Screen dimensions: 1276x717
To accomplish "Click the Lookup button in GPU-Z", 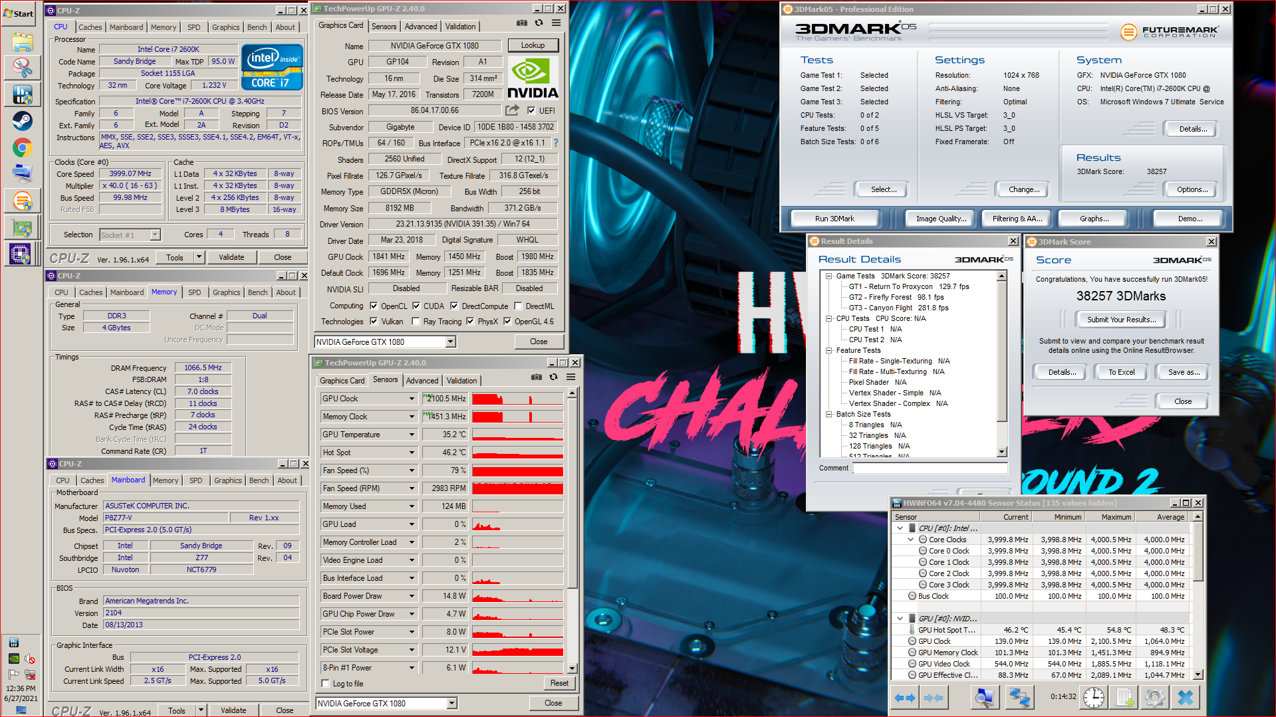I will (533, 45).
